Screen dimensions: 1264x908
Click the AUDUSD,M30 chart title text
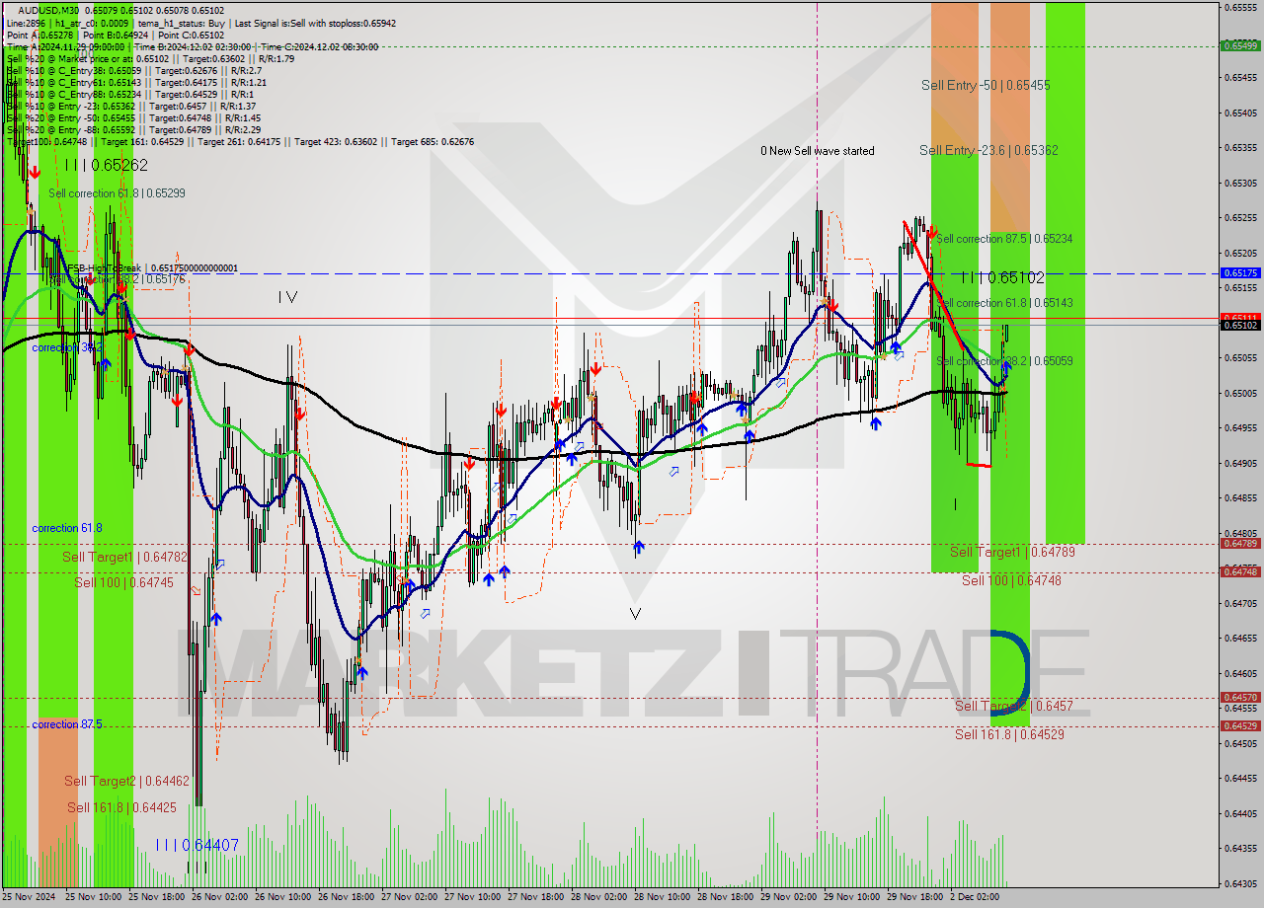pos(49,9)
